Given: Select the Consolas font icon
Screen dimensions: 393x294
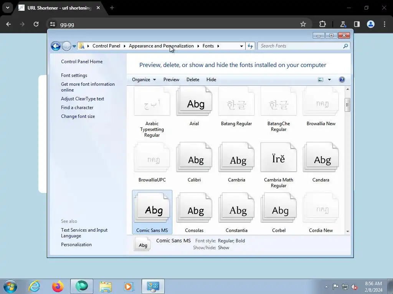Looking at the screenshot, I should (x=194, y=208).
